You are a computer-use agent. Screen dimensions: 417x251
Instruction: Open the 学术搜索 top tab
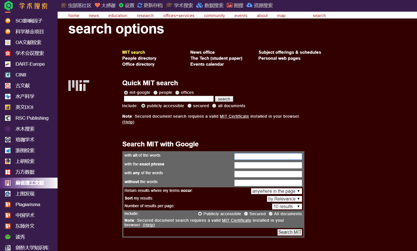point(180,5)
